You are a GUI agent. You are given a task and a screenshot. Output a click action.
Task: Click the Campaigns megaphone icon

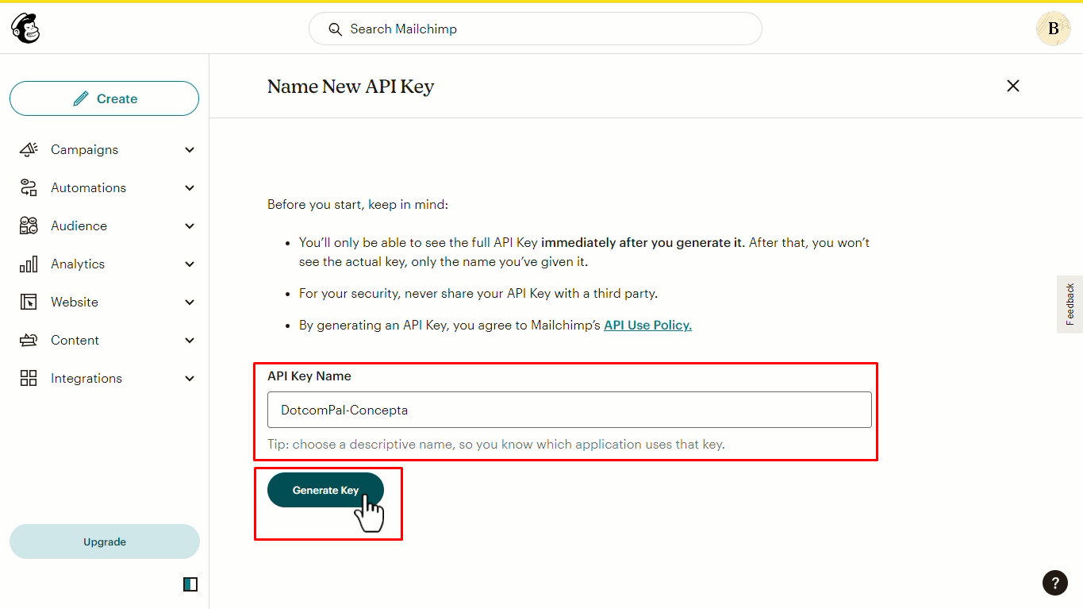(29, 149)
